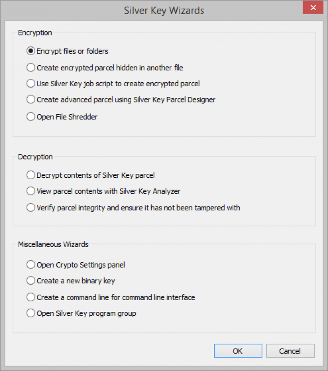Screen dimensions: 328x371
Task: Choose Decrypt contents of Silver Key parcel
Action: [31, 175]
